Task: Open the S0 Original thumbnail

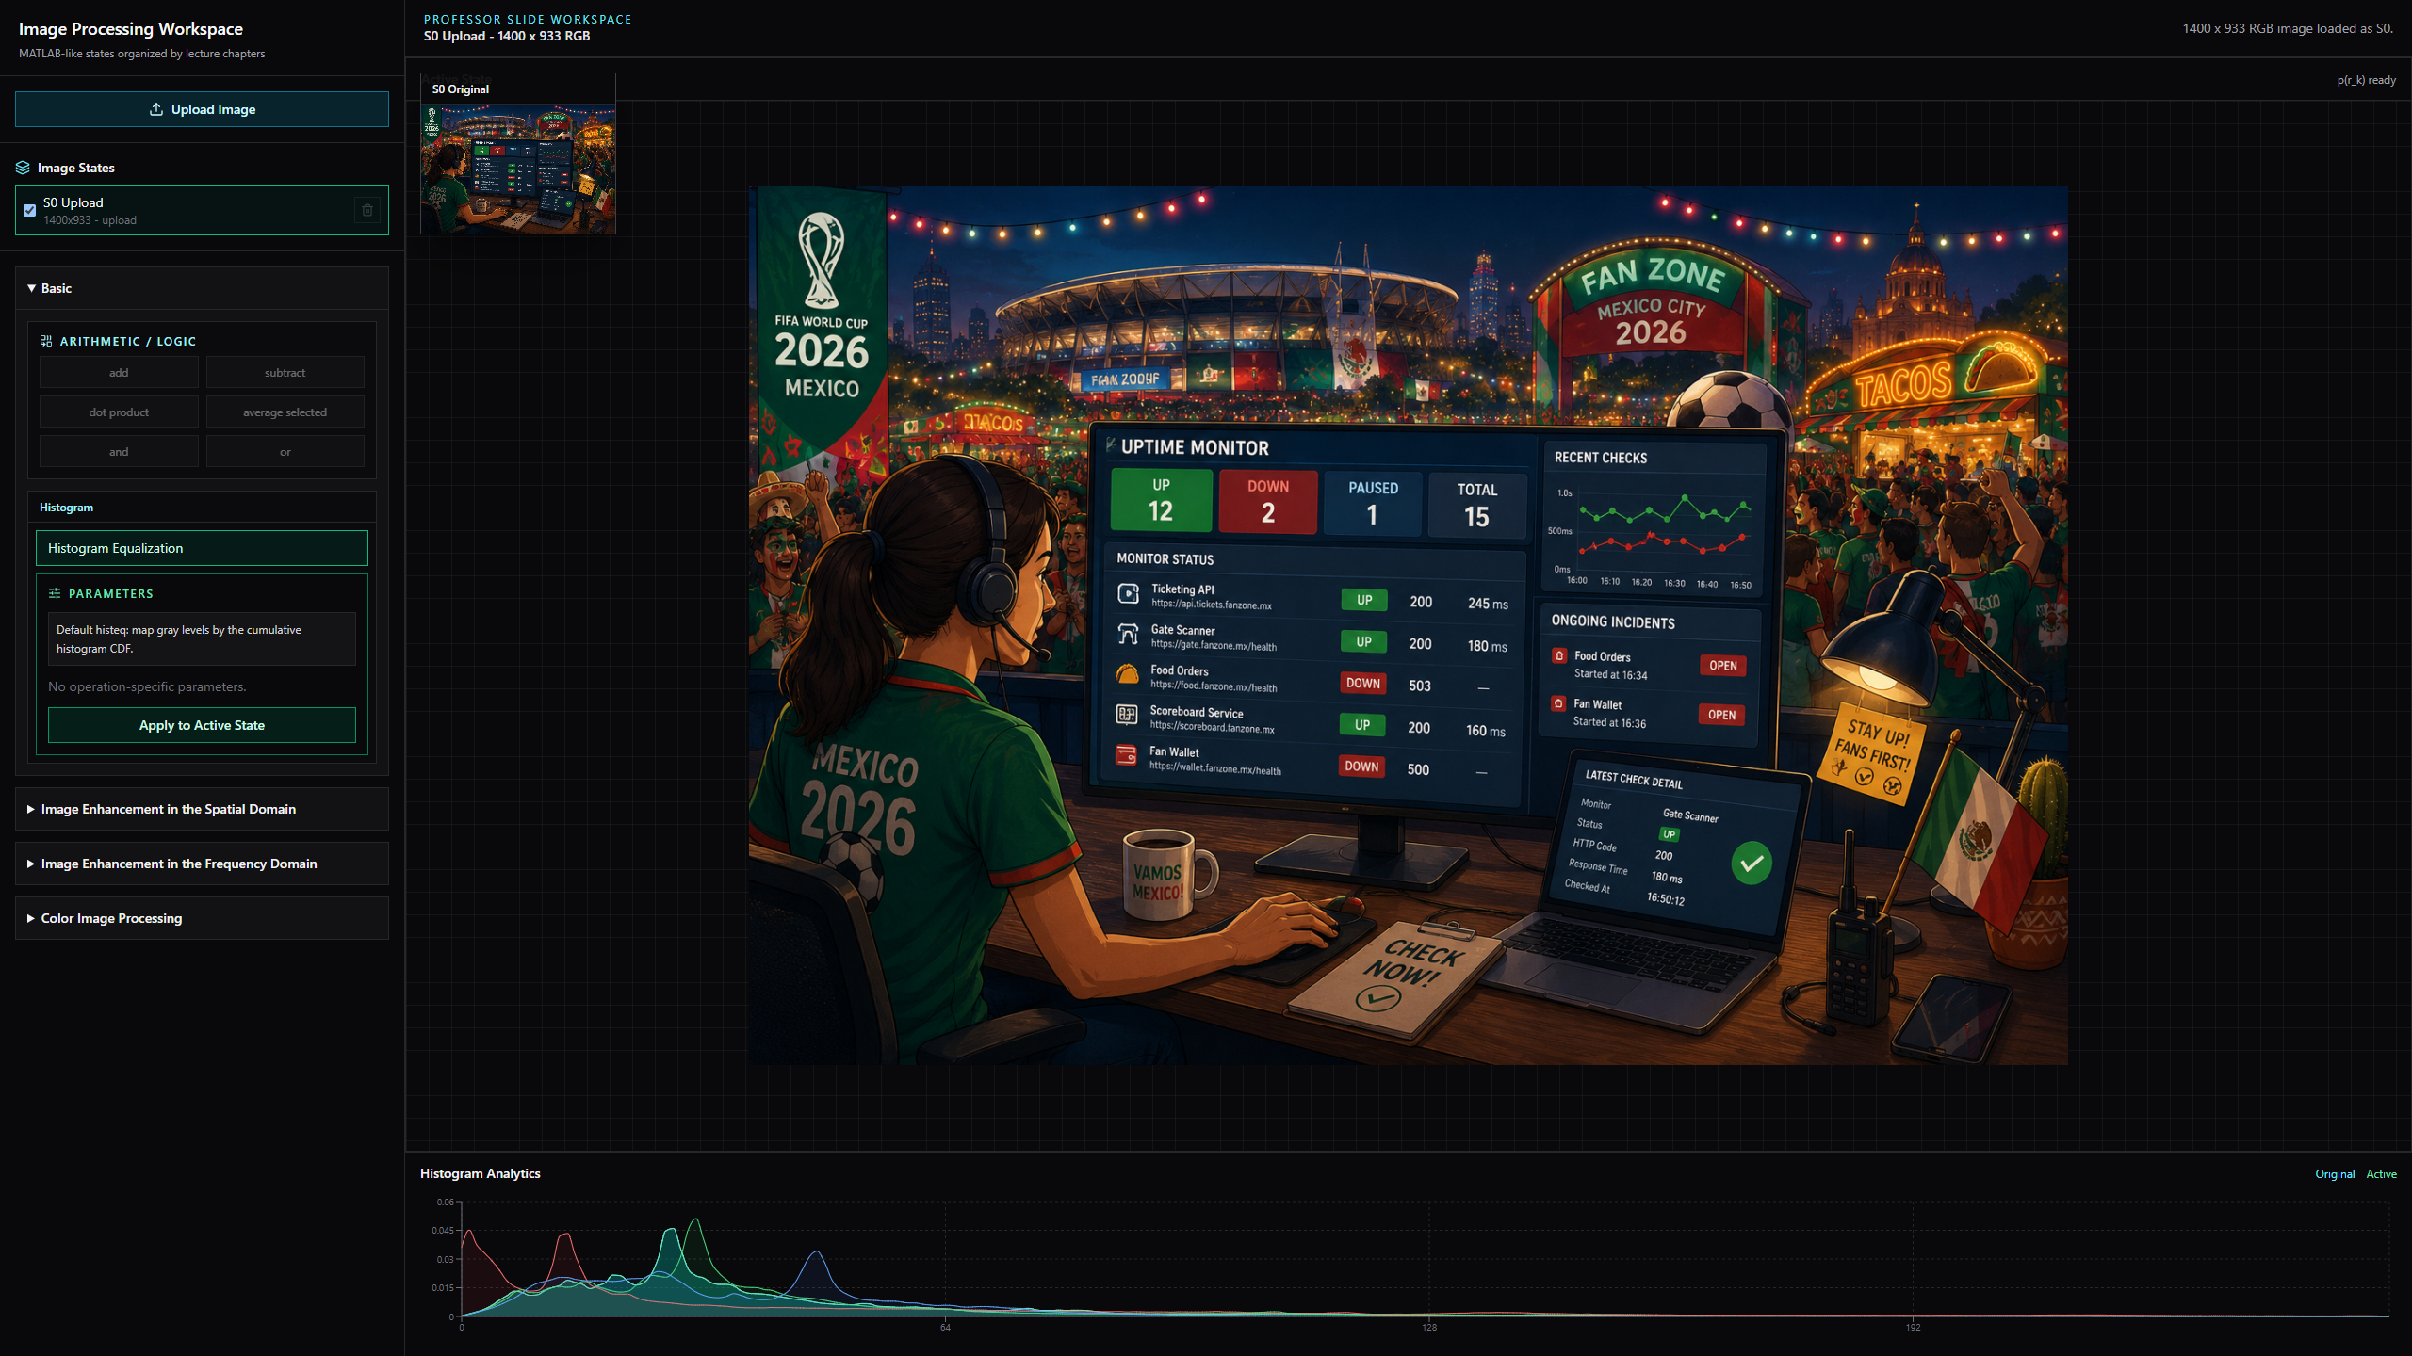Action: coord(518,153)
